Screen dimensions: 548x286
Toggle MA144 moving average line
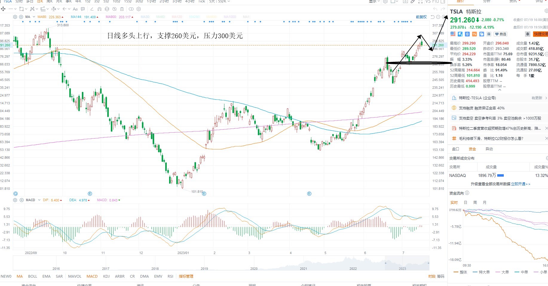pos(85,17)
